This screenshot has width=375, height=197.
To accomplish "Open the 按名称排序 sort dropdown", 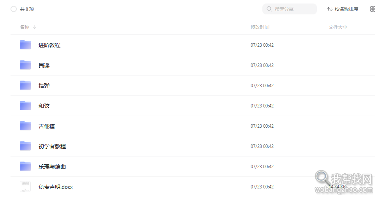I will tap(343, 9).
